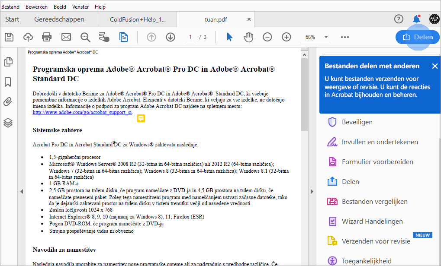Image resolution: width=441 pixels, height=266 pixels.
Task: Open the page thumbnails panel
Action: (x=8, y=62)
